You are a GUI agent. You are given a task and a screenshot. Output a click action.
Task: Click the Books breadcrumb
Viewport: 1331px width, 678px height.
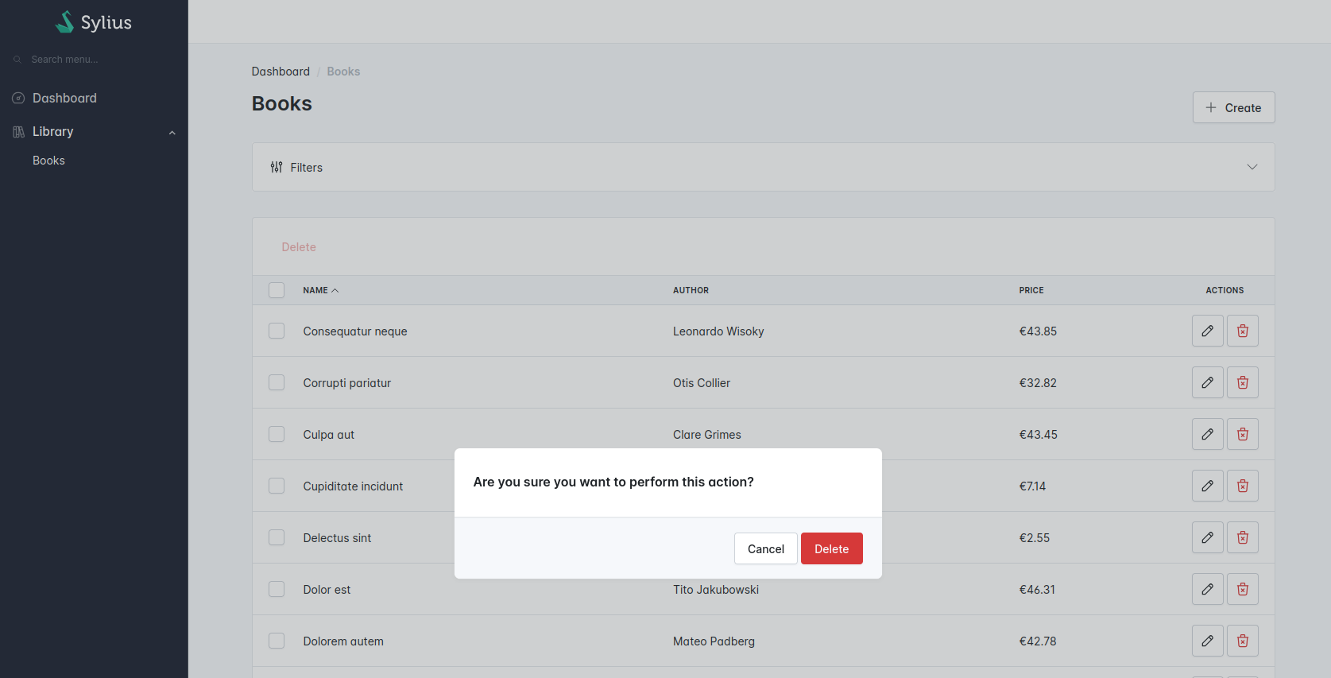[343, 72]
